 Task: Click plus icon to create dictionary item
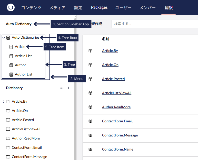click(x=68, y=88)
